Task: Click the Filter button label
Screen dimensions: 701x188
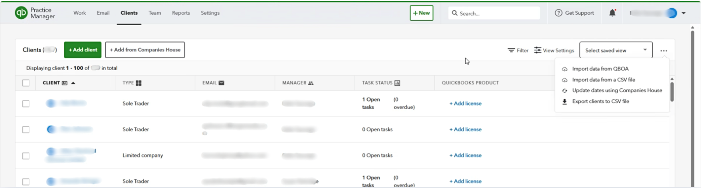Action: point(523,51)
